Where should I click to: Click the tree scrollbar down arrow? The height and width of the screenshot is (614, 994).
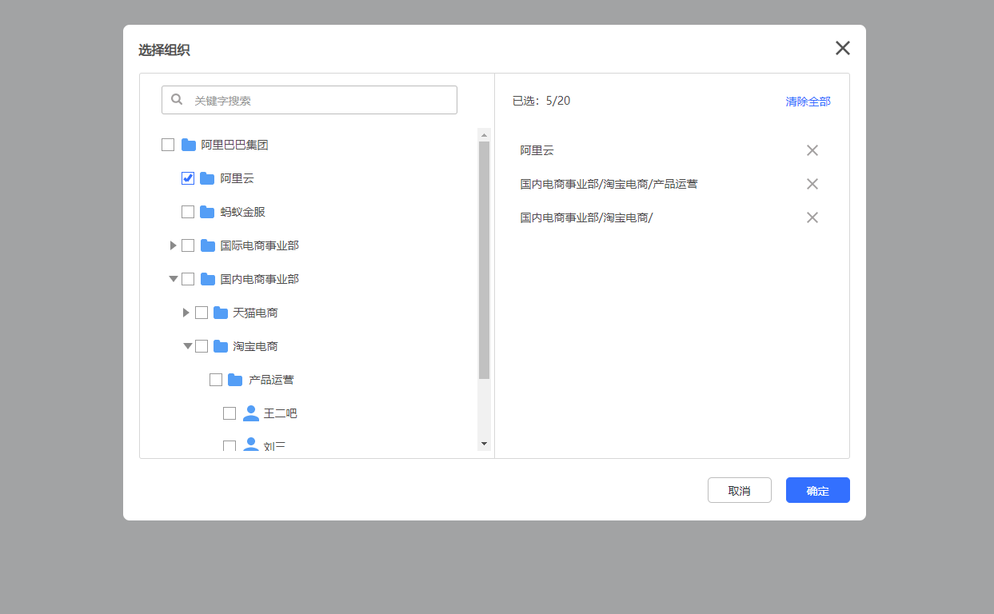point(484,444)
